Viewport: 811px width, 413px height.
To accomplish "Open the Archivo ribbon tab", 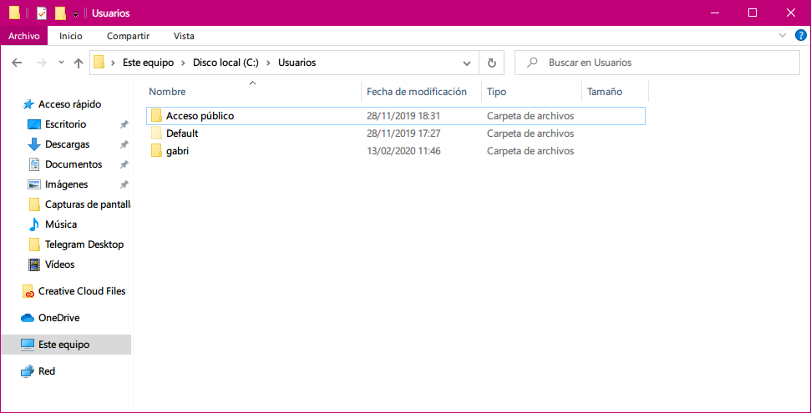I will click(x=23, y=36).
